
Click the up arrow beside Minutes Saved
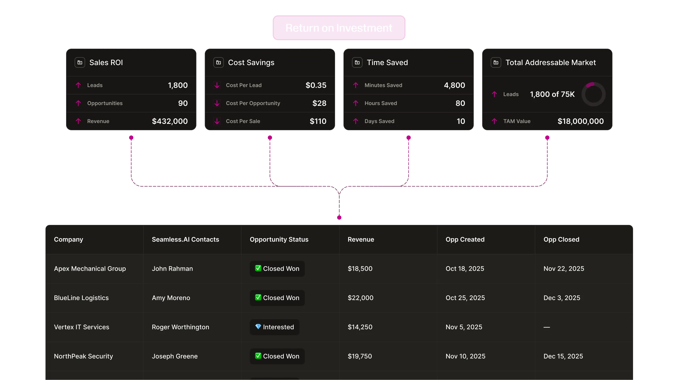(356, 85)
